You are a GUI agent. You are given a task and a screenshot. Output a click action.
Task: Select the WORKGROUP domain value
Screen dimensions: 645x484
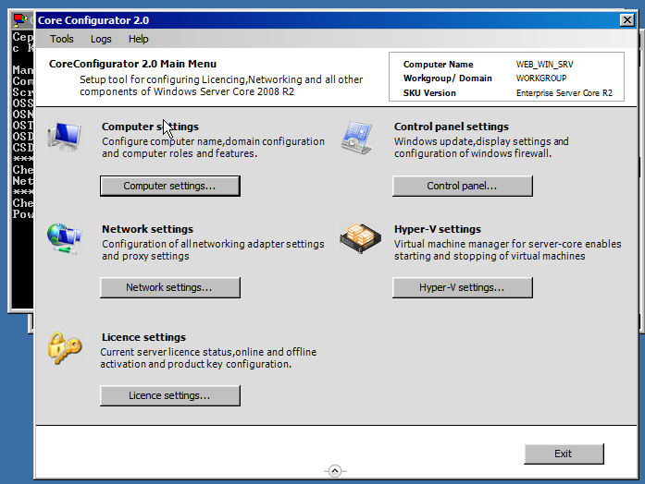(541, 78)
